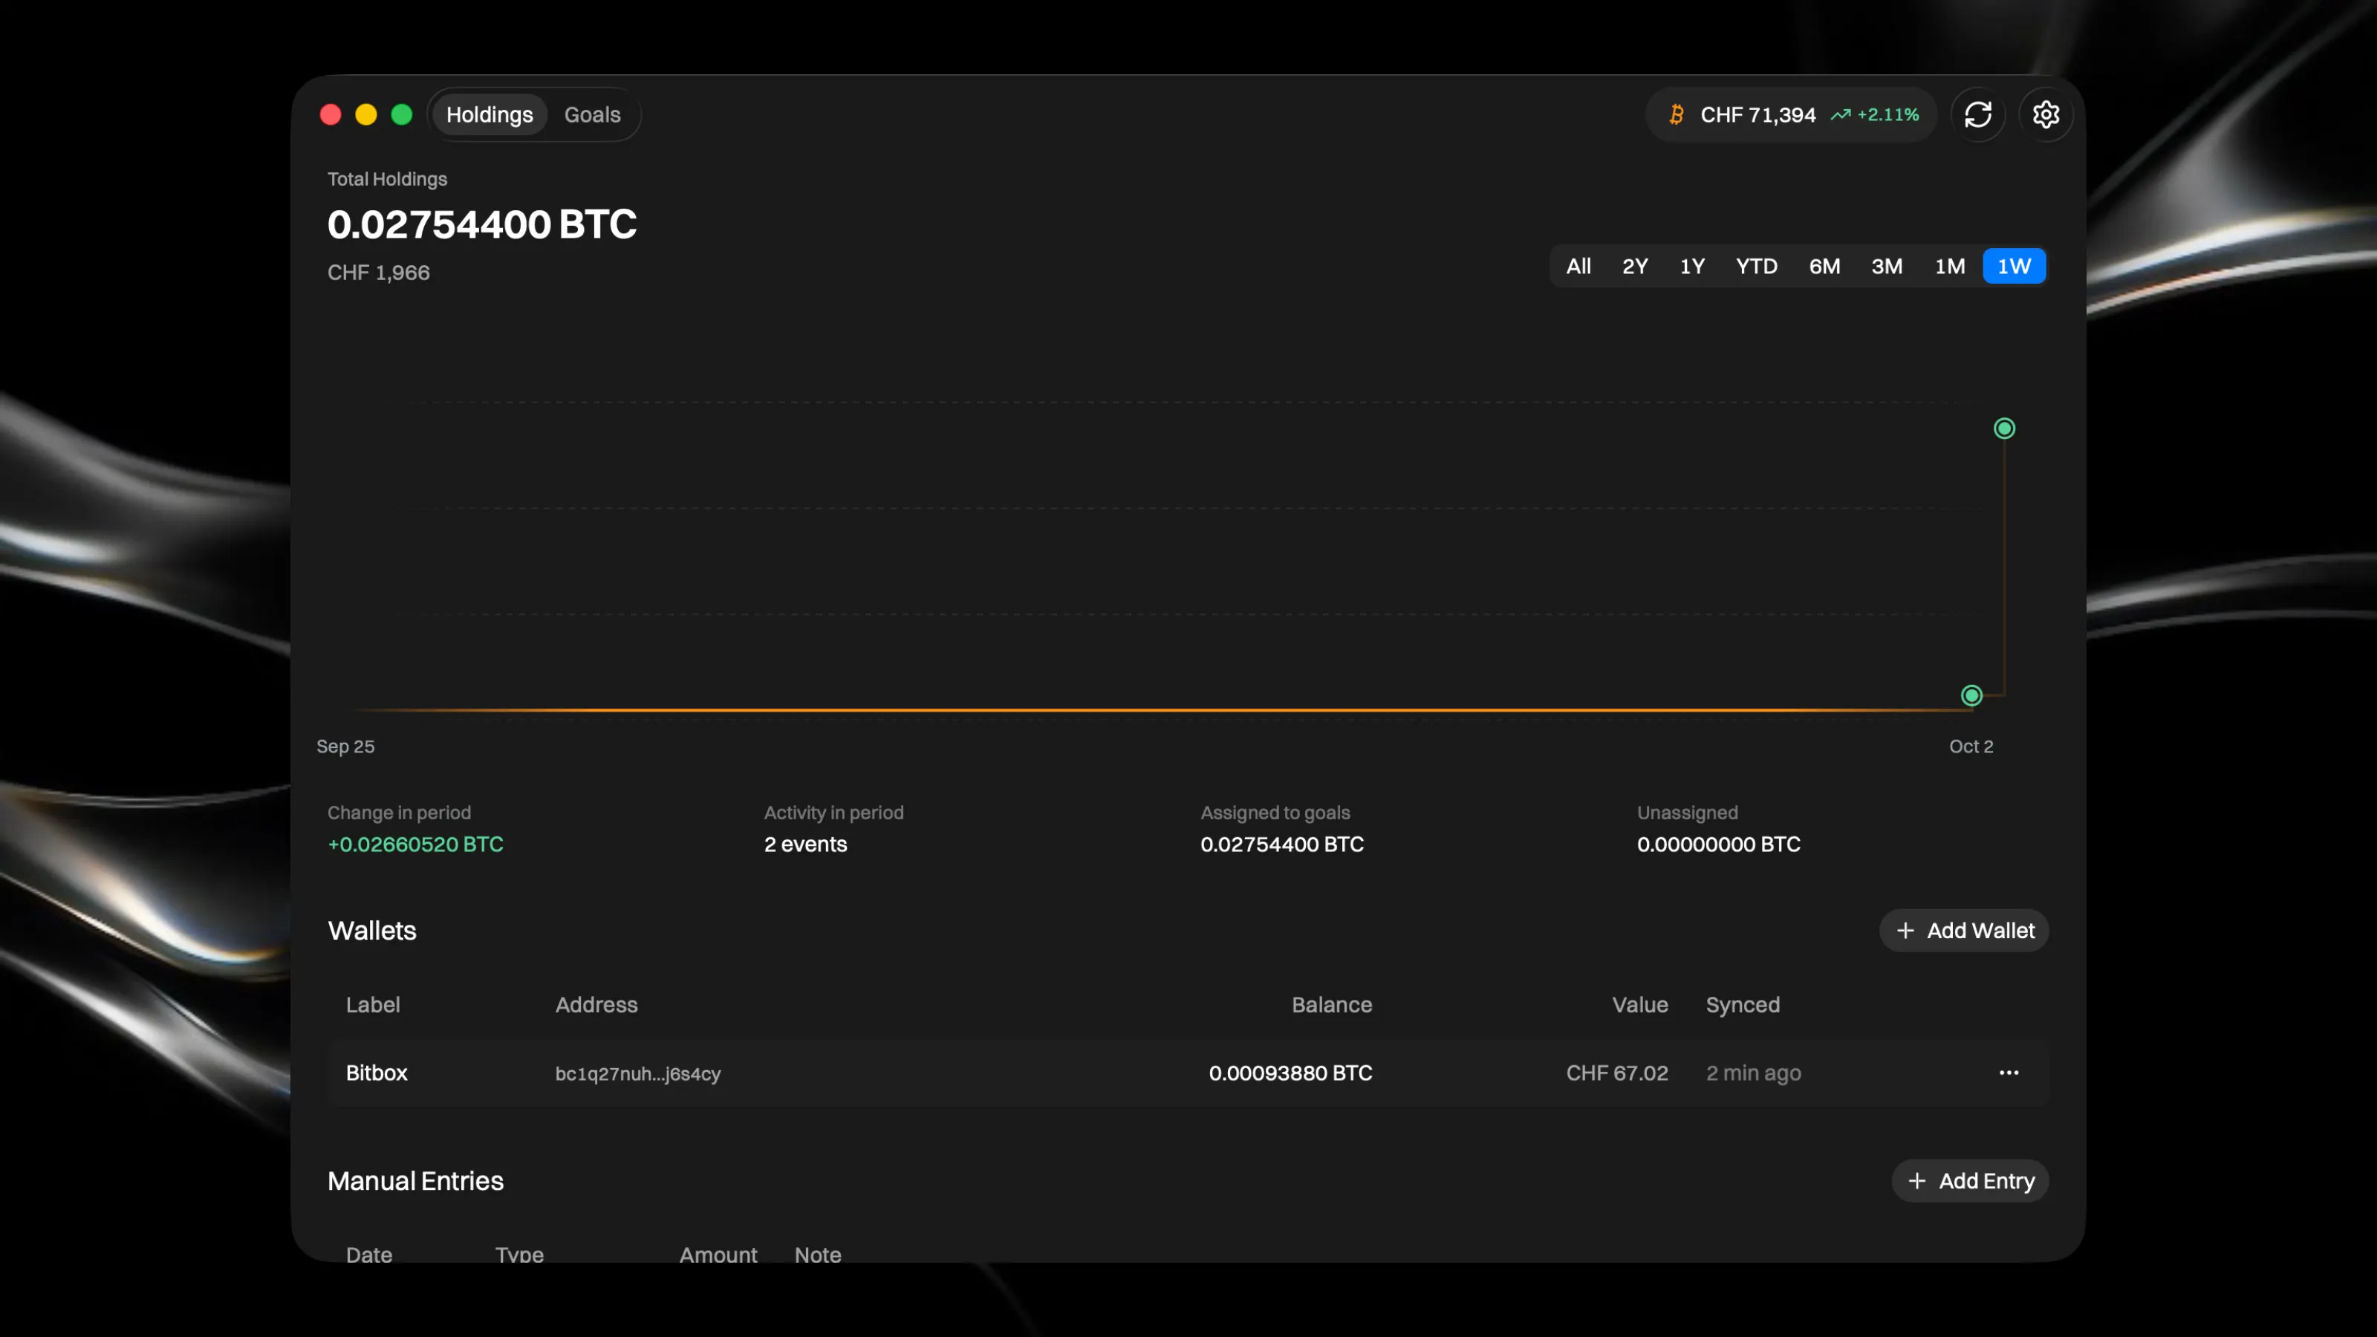Select the 2Y time range
Image resolution: width=2377 pixels, height=1337 pixels.
coord(1634,267)
